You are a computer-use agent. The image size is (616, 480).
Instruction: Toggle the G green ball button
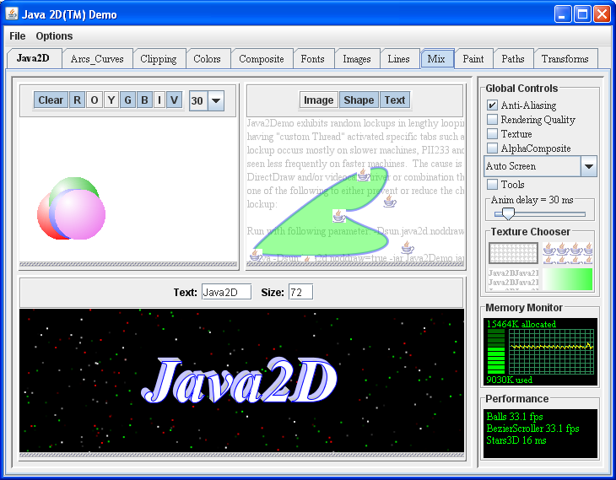[x=127, y=100]
